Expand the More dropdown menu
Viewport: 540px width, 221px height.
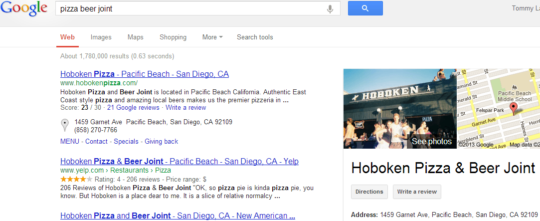pyautogui.click(x=212, y=37)
